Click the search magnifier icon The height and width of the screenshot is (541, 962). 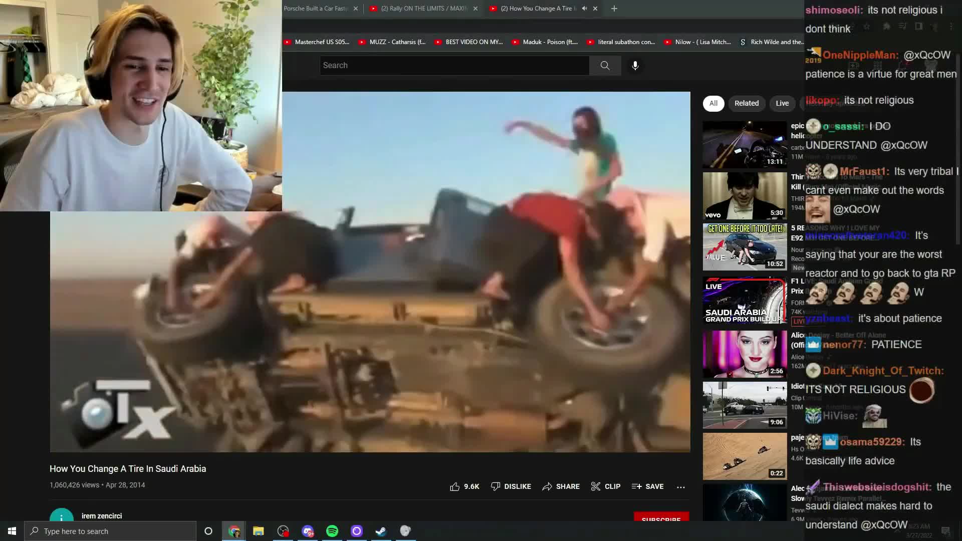click(605, 65)
